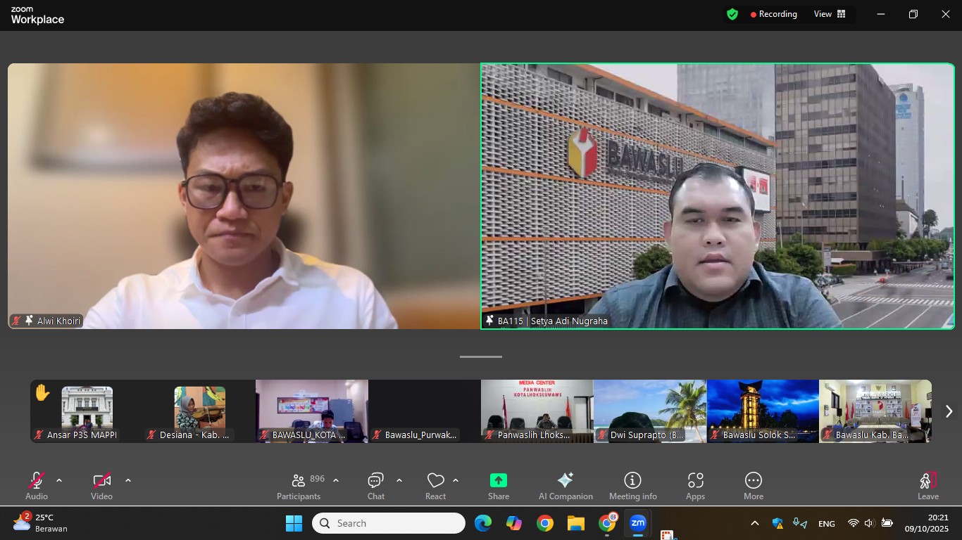This screenshot has width=962, height=540.
Task: Show Meeting info
Action: click(x=632, y=486)
